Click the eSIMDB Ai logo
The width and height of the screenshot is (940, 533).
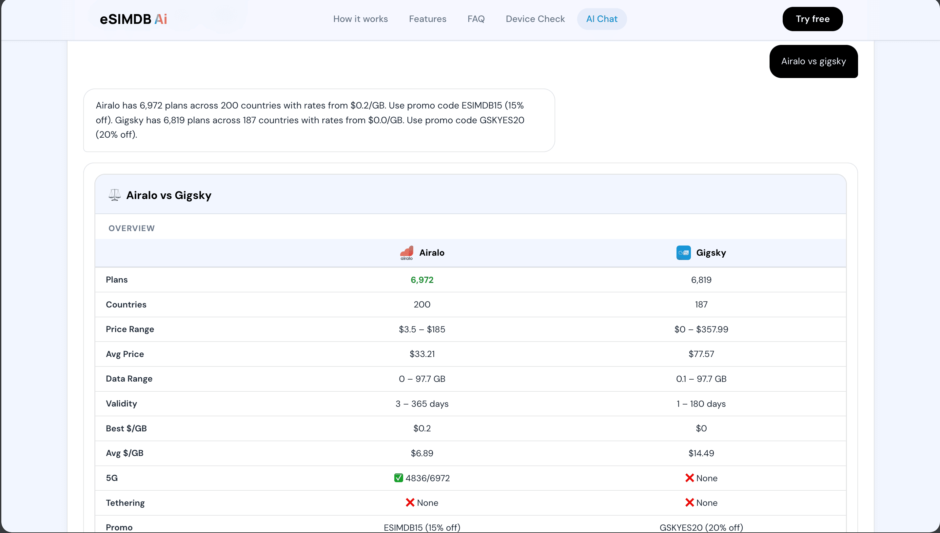133,19
